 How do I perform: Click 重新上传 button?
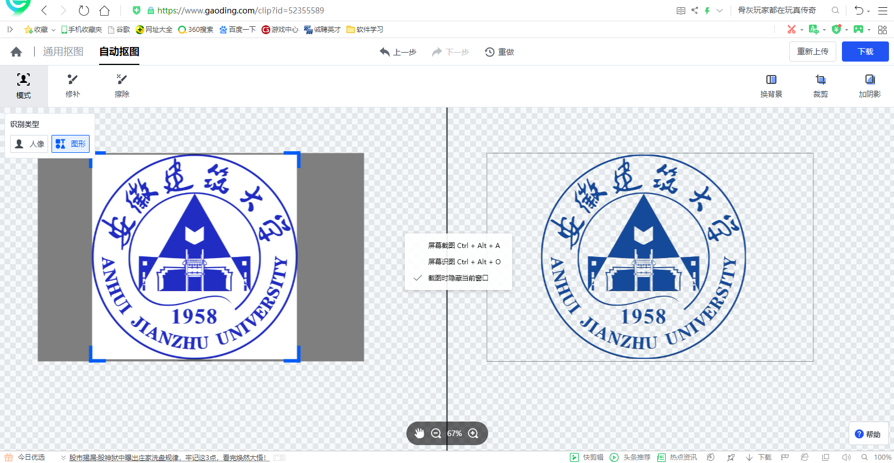[813, 52]
